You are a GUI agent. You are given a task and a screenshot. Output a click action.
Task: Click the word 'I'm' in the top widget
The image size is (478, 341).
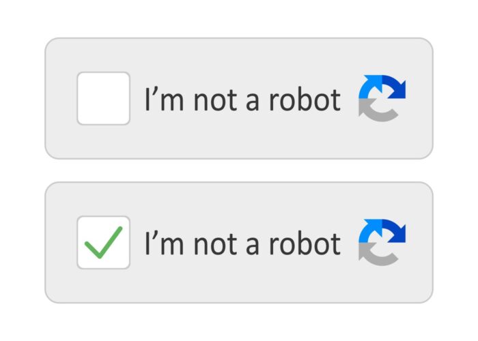click(x=165, y=100)
